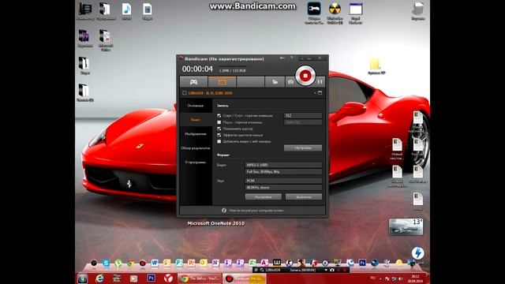Click the F12 start/stop hotkey field
This screenshot has width=505, height=284.
tap(303, 115)
